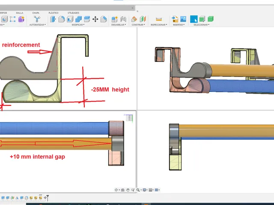This screenshot has width=274, height=205.
Task: Click the Orbit icon in navigation bar
Action: (116, 190)
